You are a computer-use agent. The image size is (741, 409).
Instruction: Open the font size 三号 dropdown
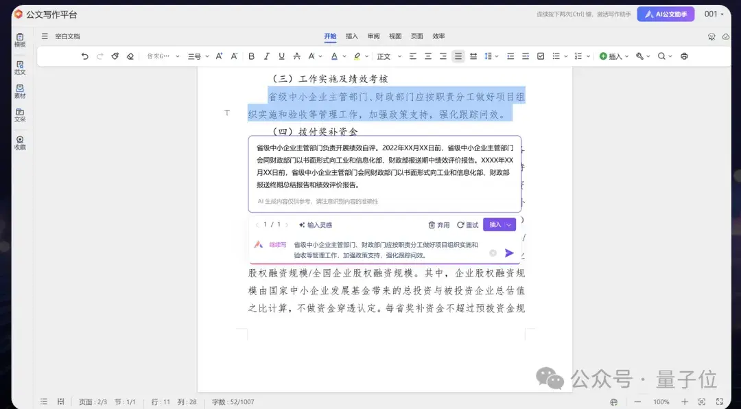tap(199, 56)
